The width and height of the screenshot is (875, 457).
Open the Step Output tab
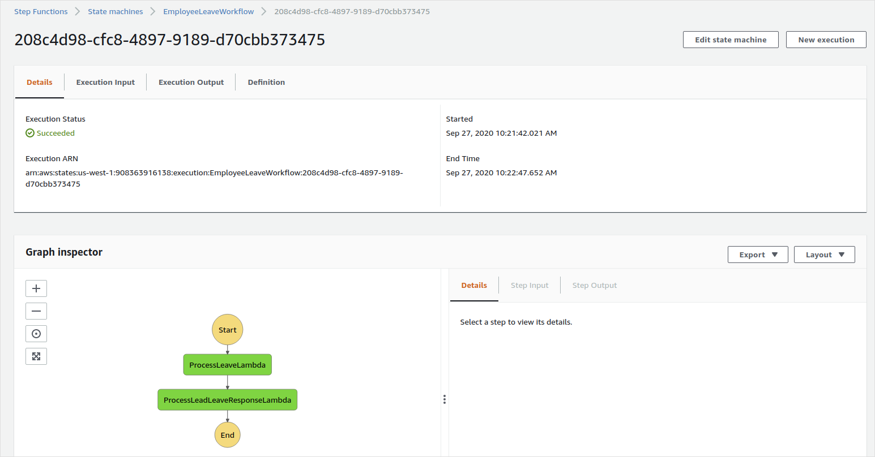click(x=594, y=285)
